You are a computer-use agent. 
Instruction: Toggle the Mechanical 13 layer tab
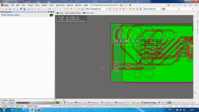[107, 103]
